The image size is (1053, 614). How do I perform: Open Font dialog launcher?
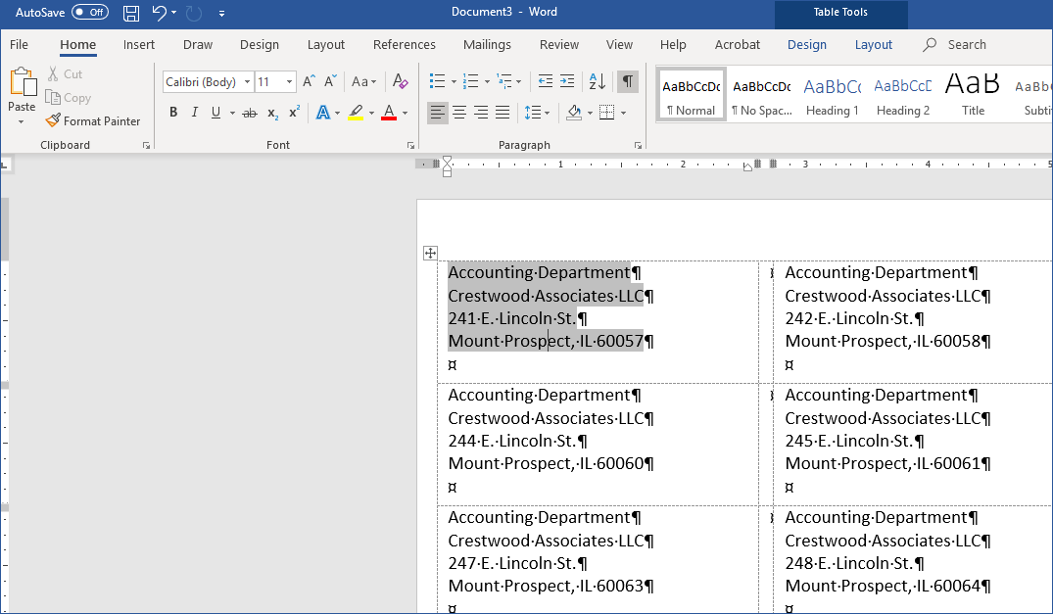point(410,146)
